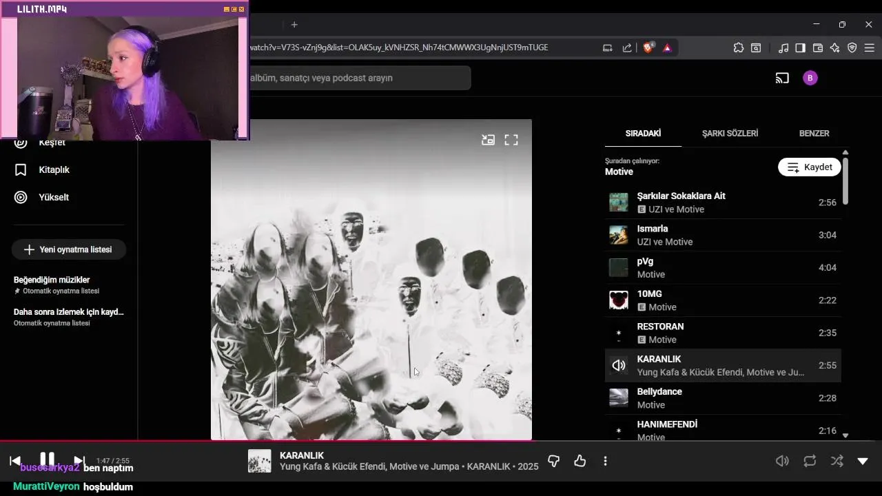The image size is (882, 496).
Task: Enable miniplayer mode on album art
Action: [x=488, y=140]
